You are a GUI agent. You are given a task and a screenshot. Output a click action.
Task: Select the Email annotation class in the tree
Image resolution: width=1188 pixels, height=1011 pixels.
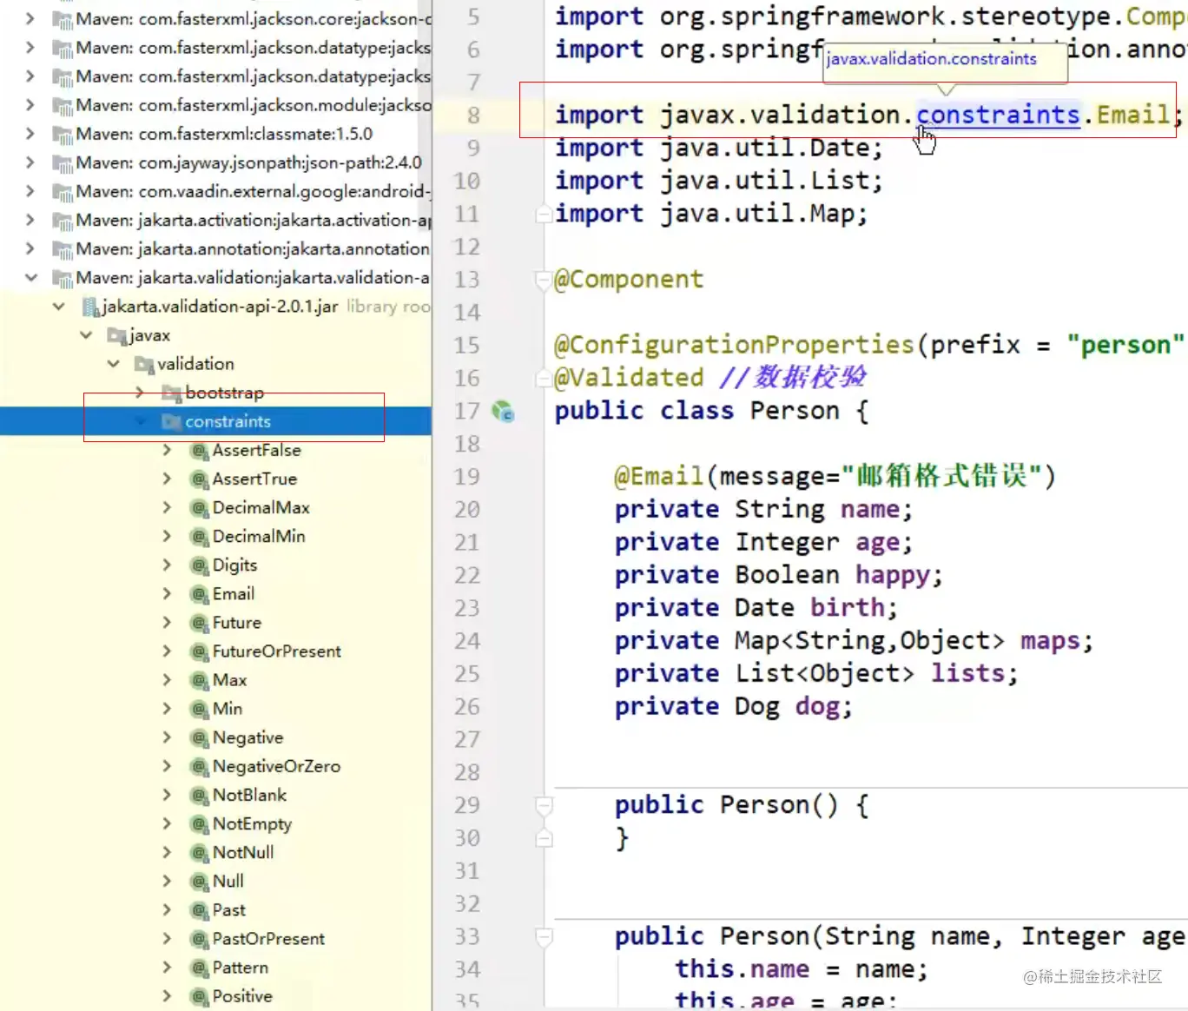[233, 594]
